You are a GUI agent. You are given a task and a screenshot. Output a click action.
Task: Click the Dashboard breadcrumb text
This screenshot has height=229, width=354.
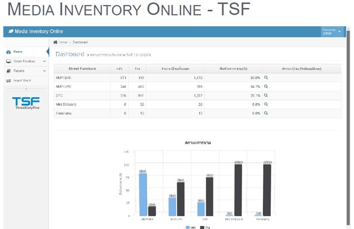point(80,42)
